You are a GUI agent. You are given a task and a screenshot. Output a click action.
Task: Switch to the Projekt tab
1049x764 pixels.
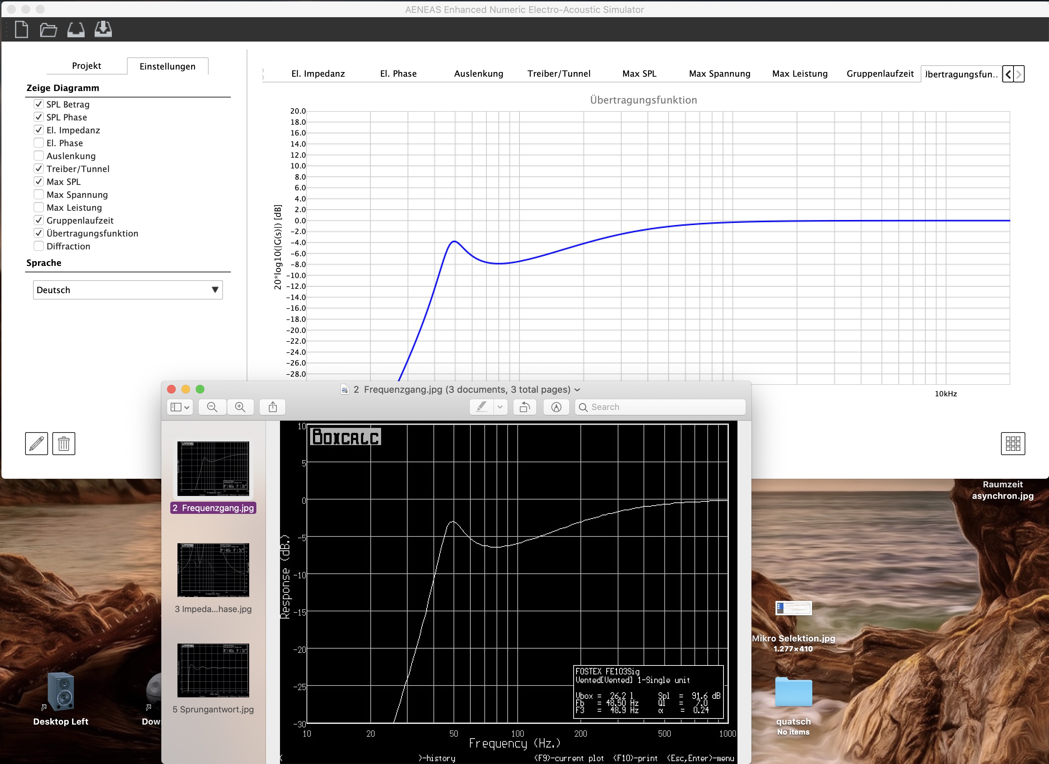[x=86, y=66]
